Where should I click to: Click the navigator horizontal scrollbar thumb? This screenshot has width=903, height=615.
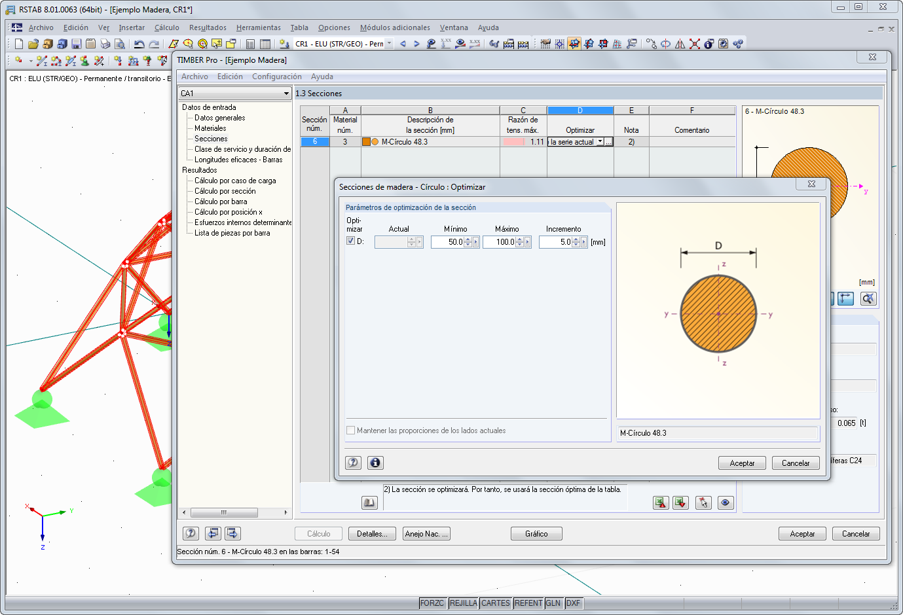(223, 512)
